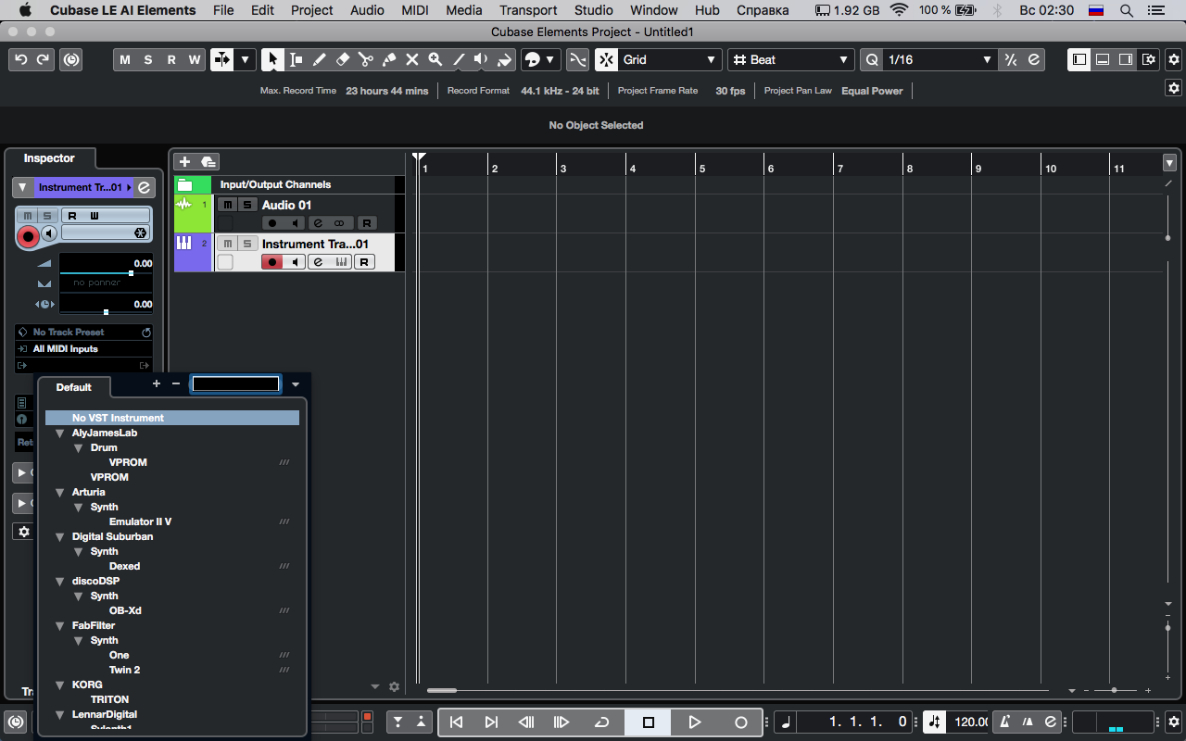Click the Go to Previous Marker transport button
1186x741 pixels.
coord(457,722)
